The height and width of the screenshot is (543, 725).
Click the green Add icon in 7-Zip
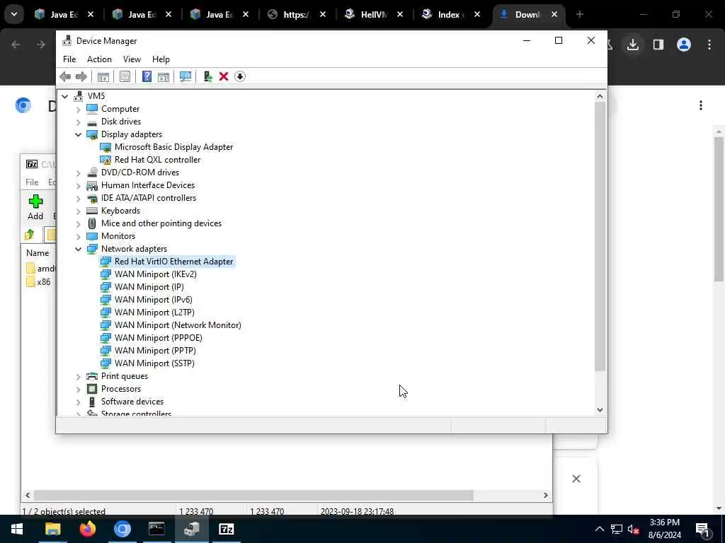35,207
